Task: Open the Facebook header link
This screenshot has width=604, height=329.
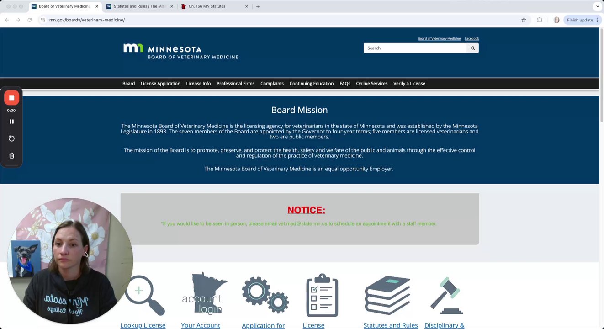Action: 472,39
